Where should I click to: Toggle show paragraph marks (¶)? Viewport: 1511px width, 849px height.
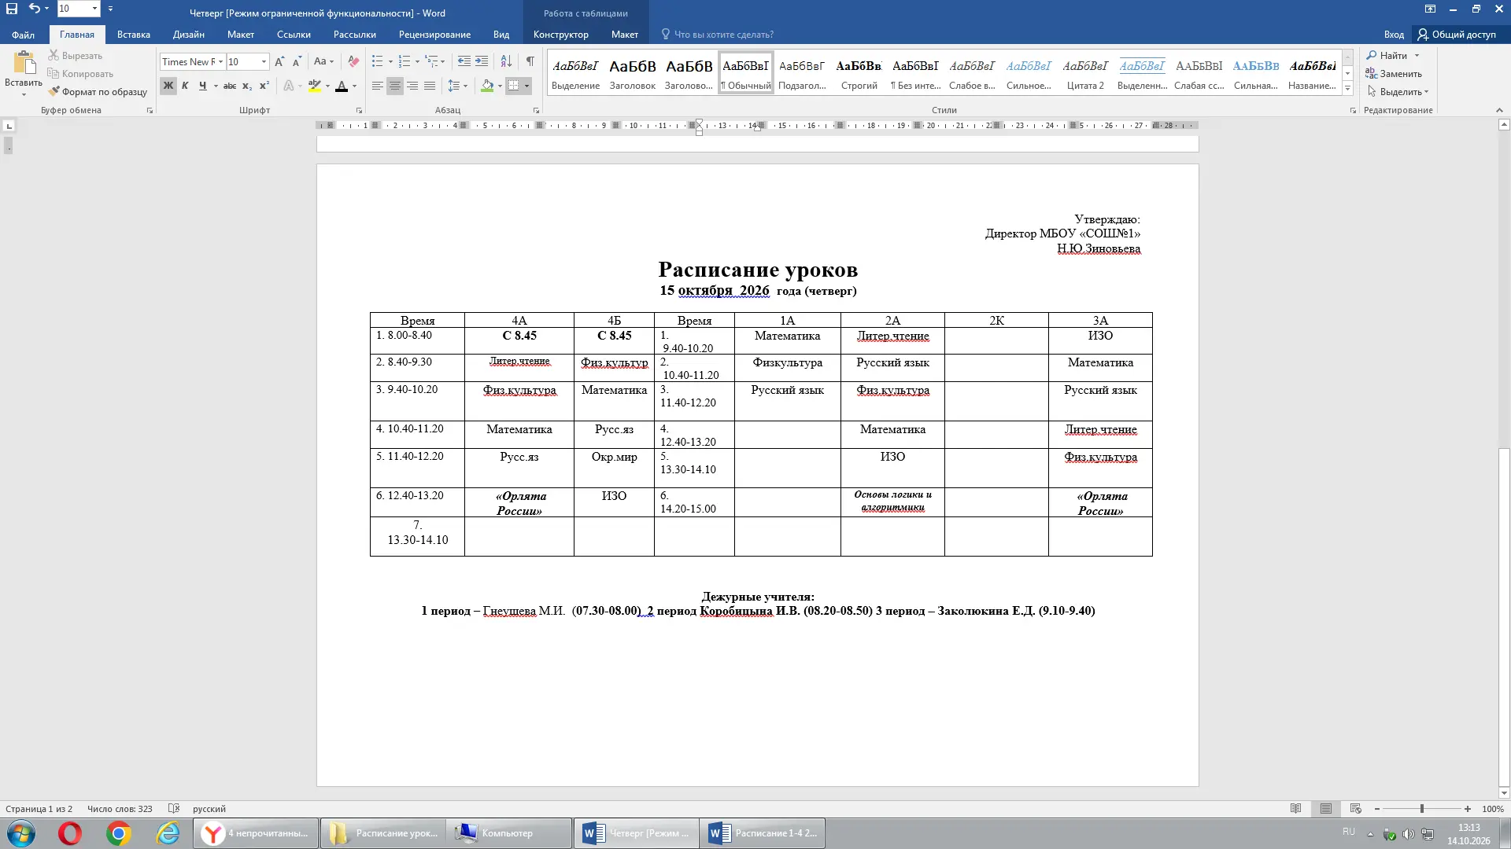click(x=530, y=61)
